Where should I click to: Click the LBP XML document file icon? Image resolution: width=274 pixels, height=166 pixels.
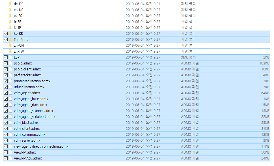(x=10, y=57)
